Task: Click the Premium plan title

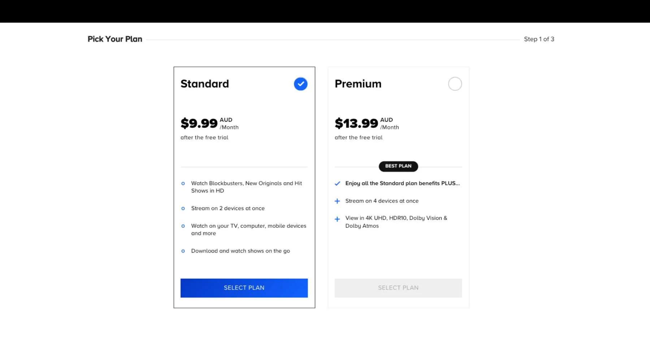Action: pyautogui.click(x=358, y=84)
